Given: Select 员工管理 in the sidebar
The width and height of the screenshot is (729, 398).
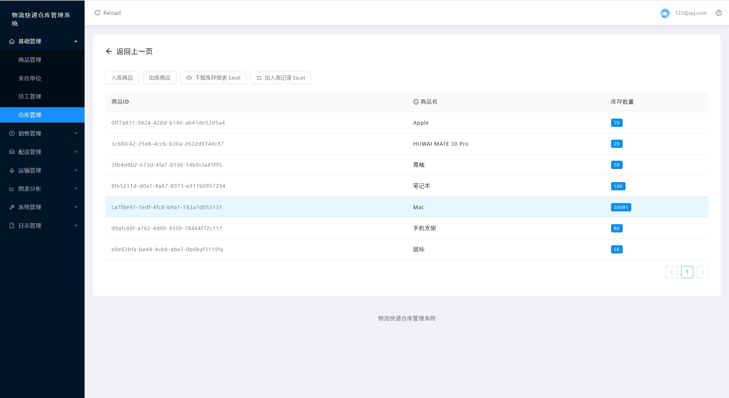Looking at the screenshot, I should tap(30, 96).
